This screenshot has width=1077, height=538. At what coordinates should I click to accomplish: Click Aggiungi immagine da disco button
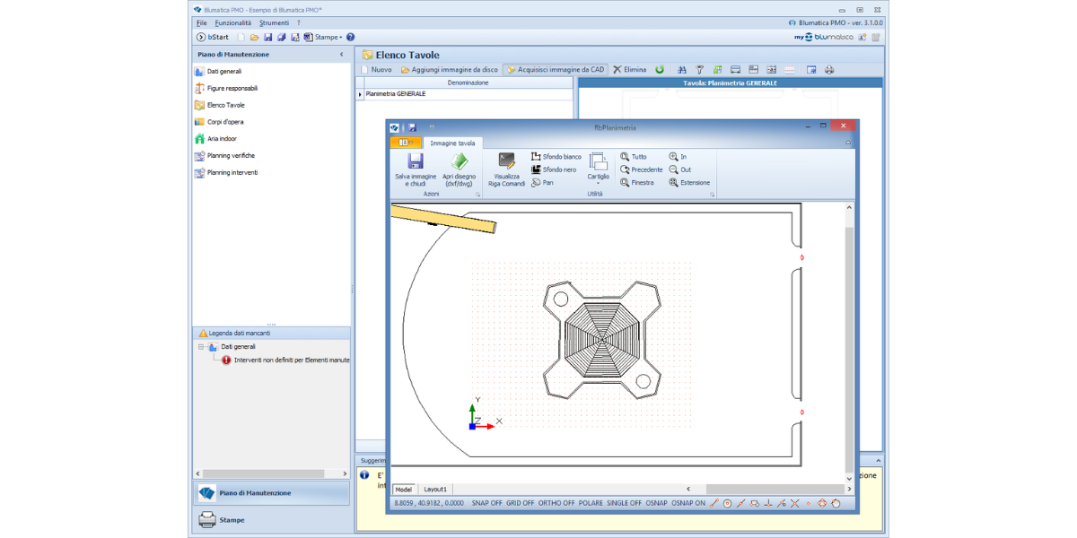[x=449, y=70]
